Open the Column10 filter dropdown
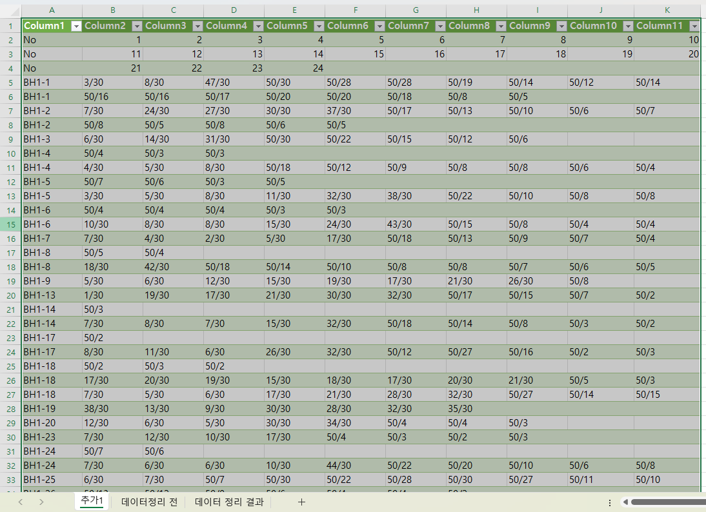The width and height of the screenshot is (706, 512). (628, 26)
